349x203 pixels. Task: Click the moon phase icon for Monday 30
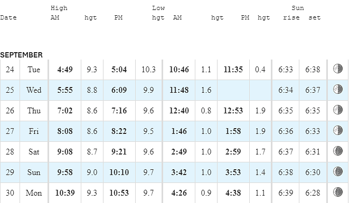(x=338, y=192)
